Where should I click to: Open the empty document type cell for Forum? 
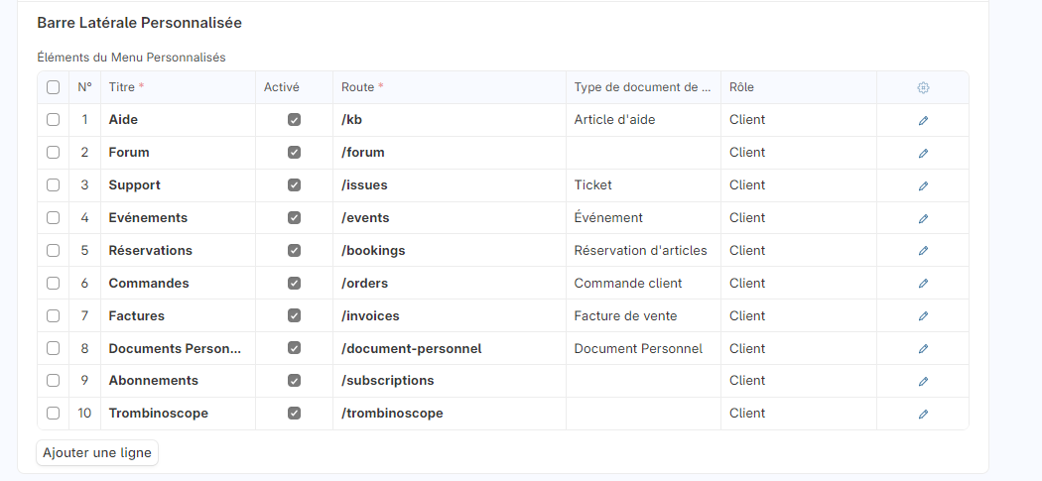coord(642,153)
